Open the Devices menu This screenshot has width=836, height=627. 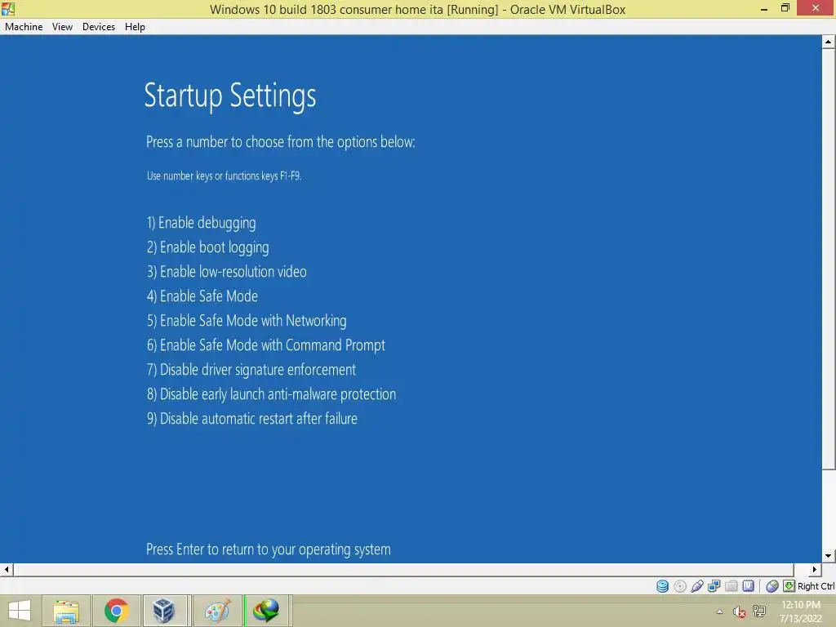[99, 27]
